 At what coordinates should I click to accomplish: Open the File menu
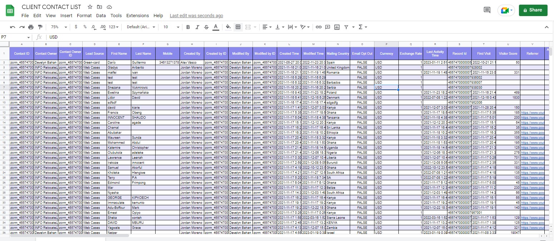pos(25,16)
